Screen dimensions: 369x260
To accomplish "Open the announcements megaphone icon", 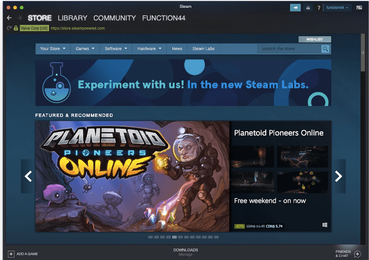I will coord(295,8).
